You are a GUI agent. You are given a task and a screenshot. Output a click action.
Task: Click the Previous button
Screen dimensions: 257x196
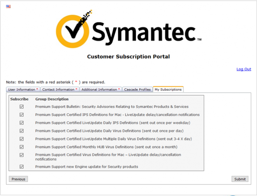click(x=18, y=179)
